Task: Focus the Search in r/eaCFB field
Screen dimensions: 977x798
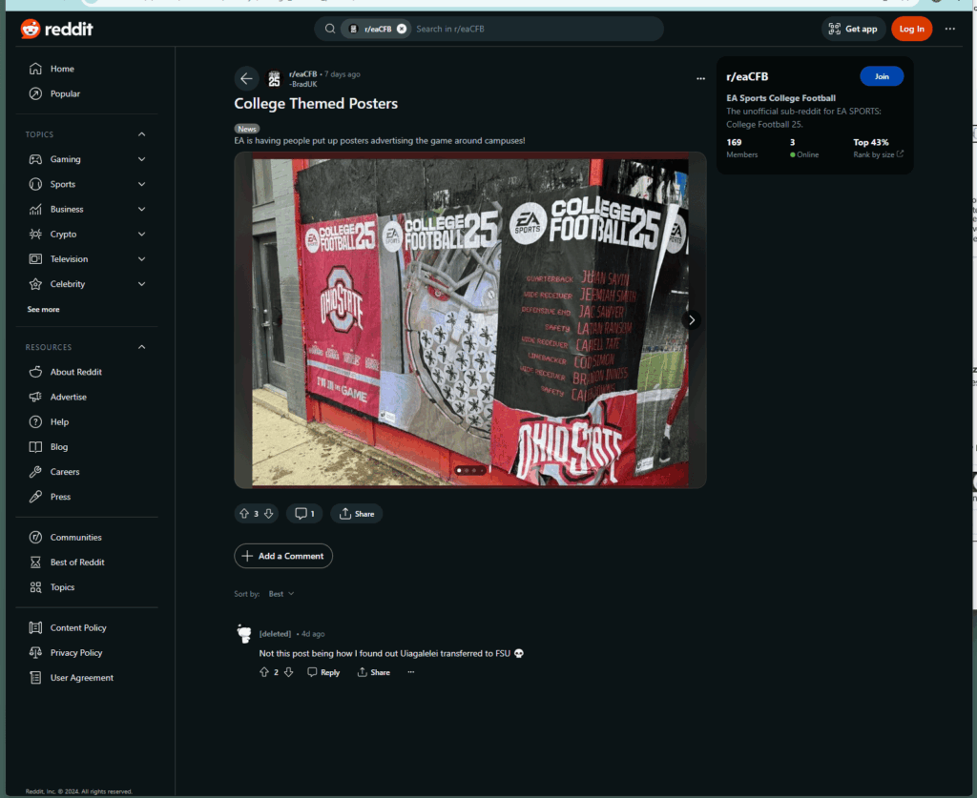Action: 534,29
